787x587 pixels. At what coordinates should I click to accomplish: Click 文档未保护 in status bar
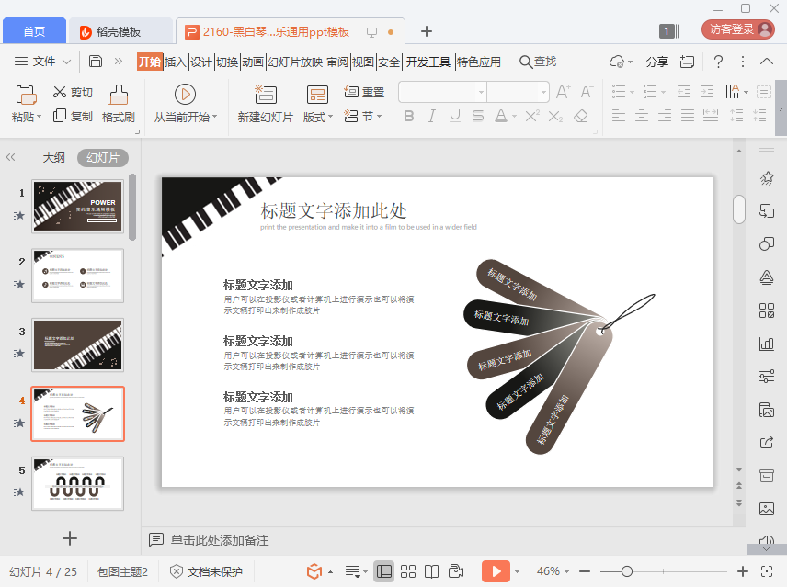206,571
